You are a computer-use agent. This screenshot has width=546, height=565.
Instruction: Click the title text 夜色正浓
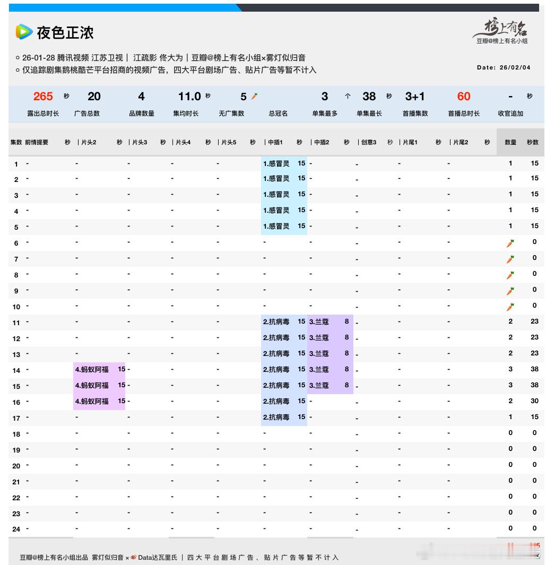(65, 32)
